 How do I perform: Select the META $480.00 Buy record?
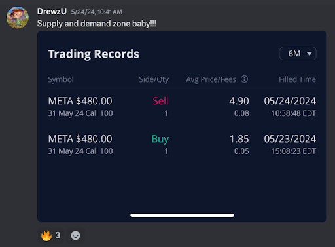pyautogui.click(x=182, y=145)
